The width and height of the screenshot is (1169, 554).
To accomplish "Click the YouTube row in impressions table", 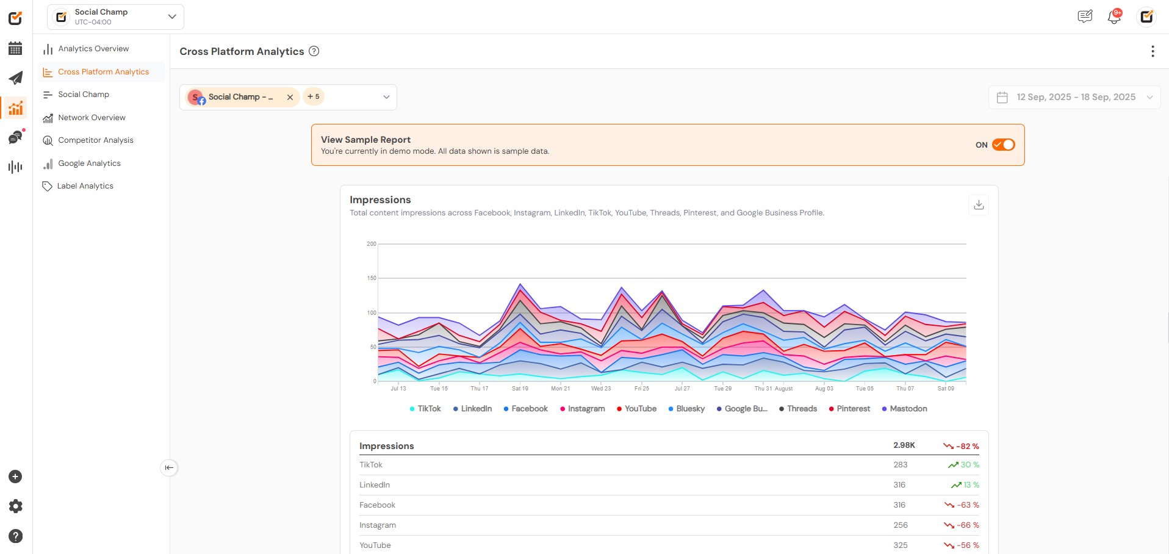I will tap(669, 545).
